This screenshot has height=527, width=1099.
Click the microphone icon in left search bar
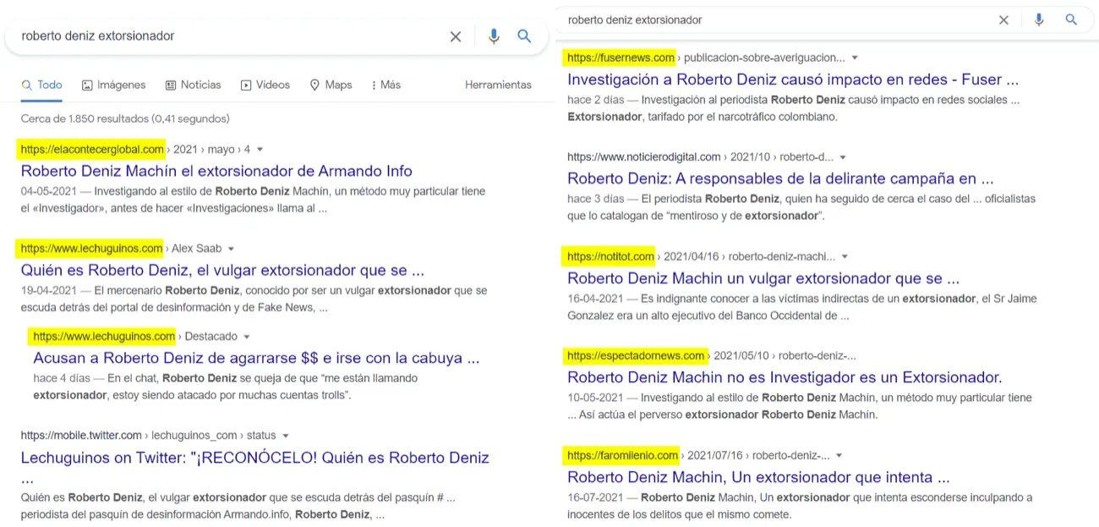tap(494, 36)
